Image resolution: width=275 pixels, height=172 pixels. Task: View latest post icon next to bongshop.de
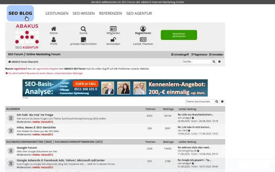(x=198, y=151)
